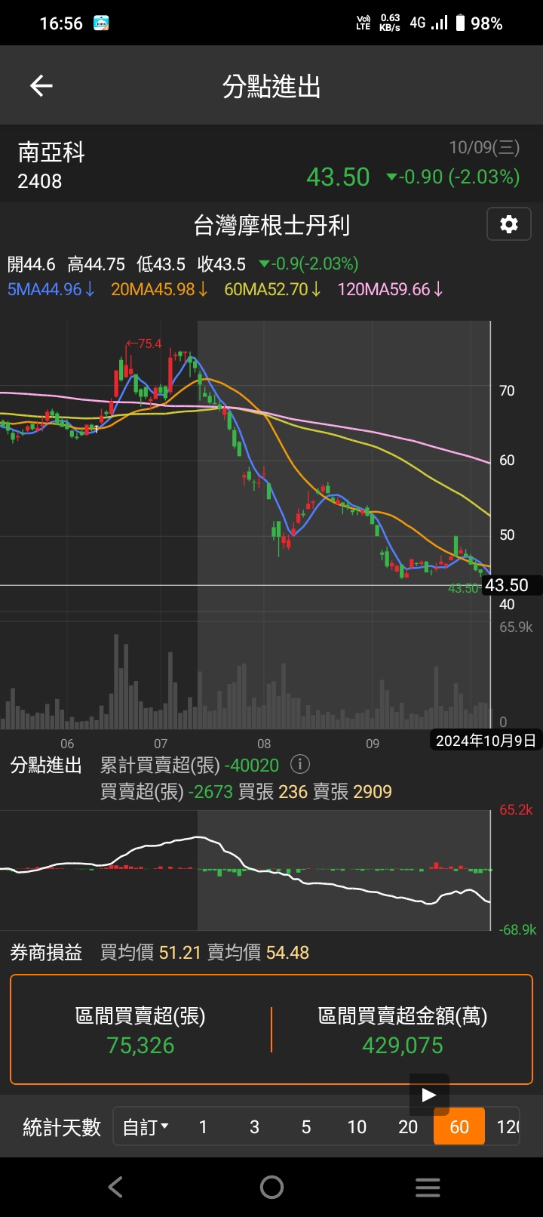Tap the 09 month axis label
Viewport: 543px width, 1217px height.
(373, 744)
